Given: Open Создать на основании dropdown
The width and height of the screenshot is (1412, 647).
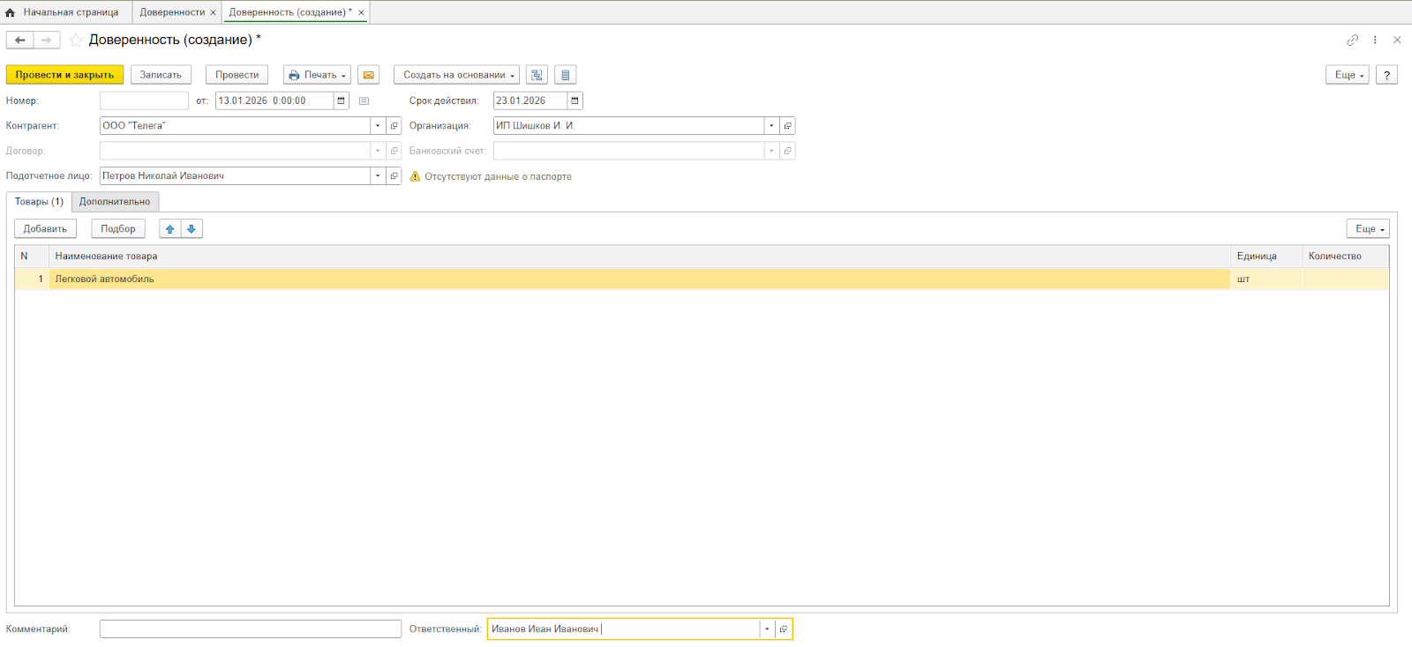Looking at the screenshot, I should point(456,75).
